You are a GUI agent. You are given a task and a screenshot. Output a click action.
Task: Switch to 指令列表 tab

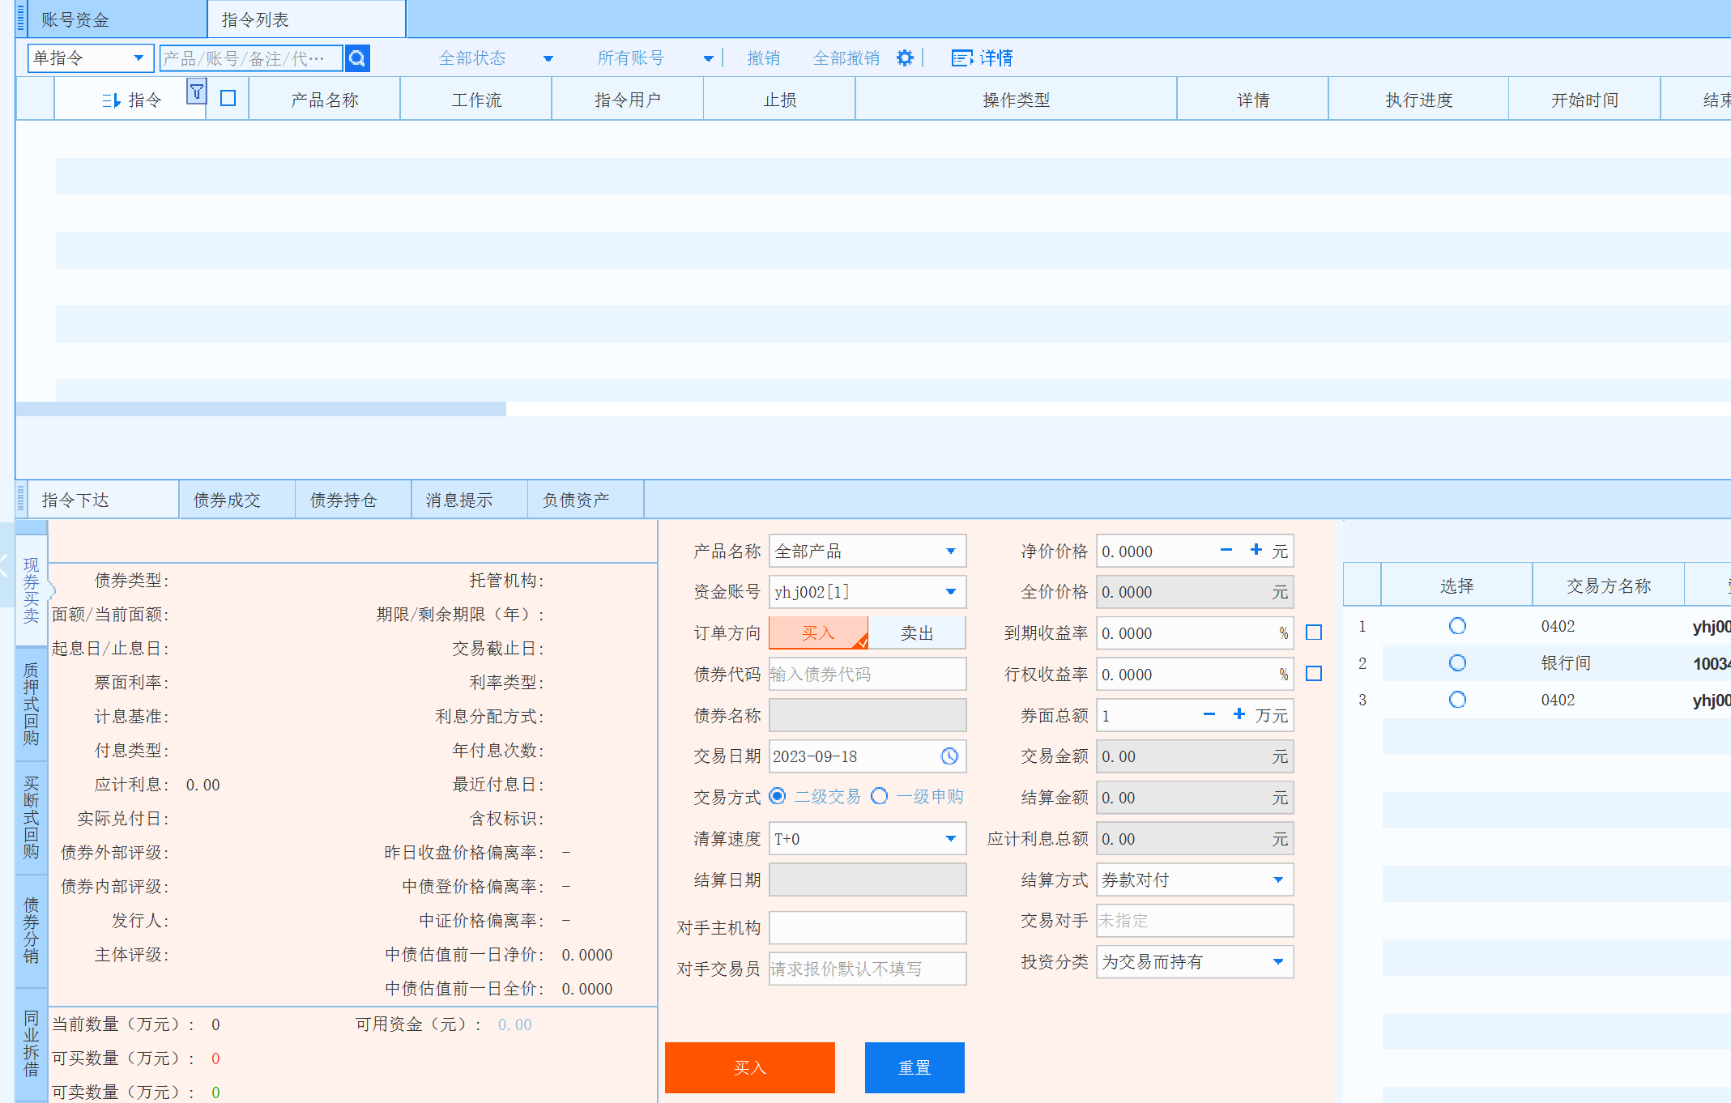pos(306,19)
